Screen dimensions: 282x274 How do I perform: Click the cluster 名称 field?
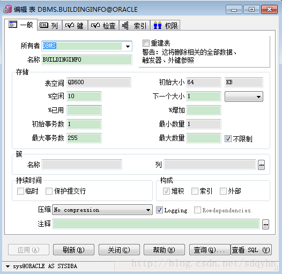coord(82,165)
